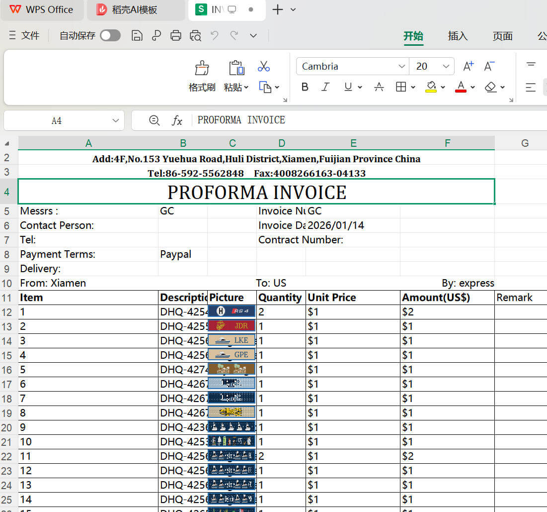Switch to the 插入 ribbon tab
The image size is (547, 512).
[x=458, y=36]
